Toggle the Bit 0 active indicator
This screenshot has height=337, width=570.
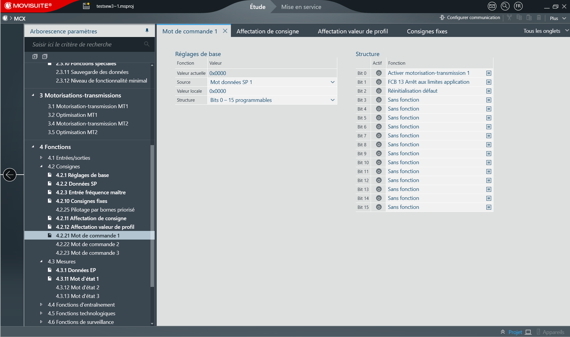pos(379,73)
